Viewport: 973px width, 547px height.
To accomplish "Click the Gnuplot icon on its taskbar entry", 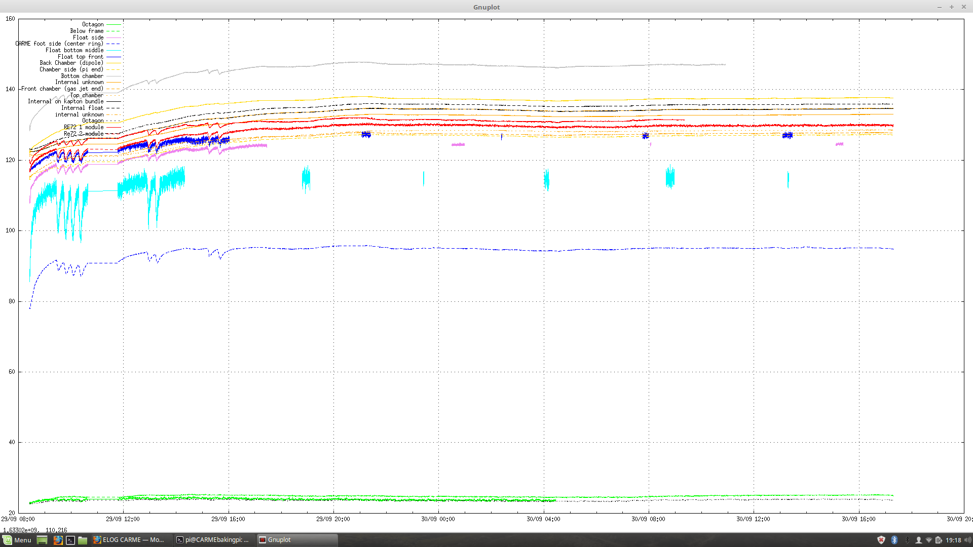I will click(262, 540).
